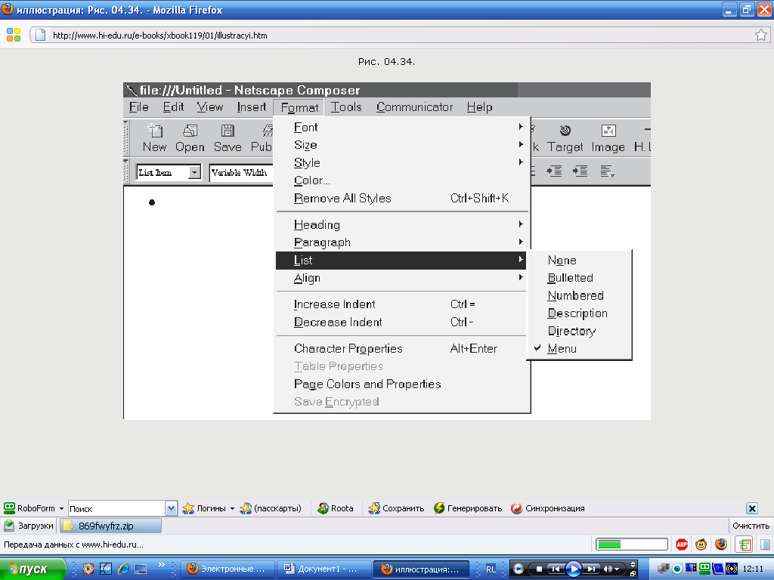Viewport: 774px width, 580px height.
Task: Toggle the media player volume speaker
Action: pyautogui.click(x=608, y=569)
